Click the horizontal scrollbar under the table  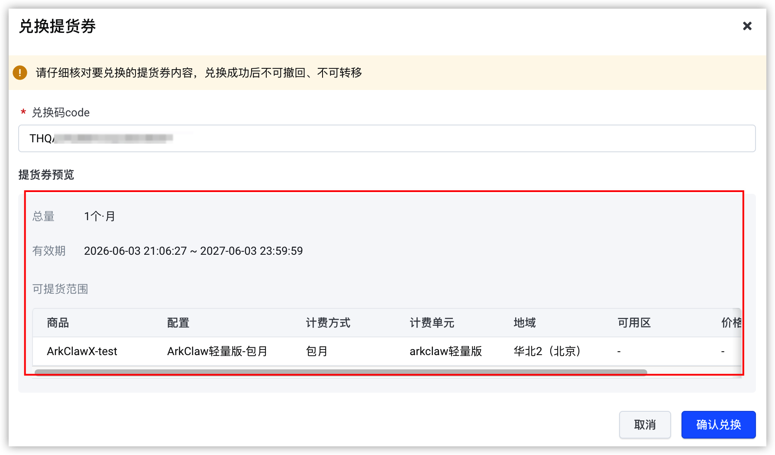click(341, 372)
